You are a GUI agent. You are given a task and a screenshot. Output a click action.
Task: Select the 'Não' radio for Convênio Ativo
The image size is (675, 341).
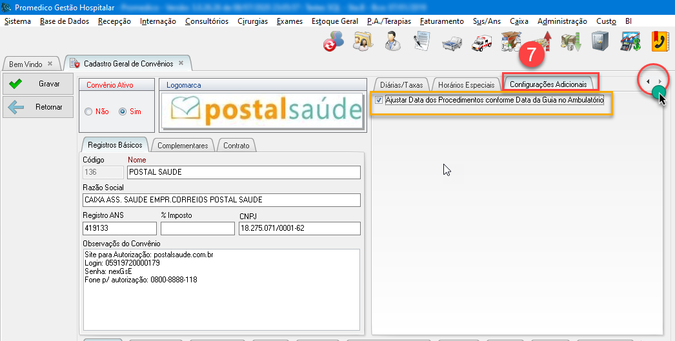[89, 112]
